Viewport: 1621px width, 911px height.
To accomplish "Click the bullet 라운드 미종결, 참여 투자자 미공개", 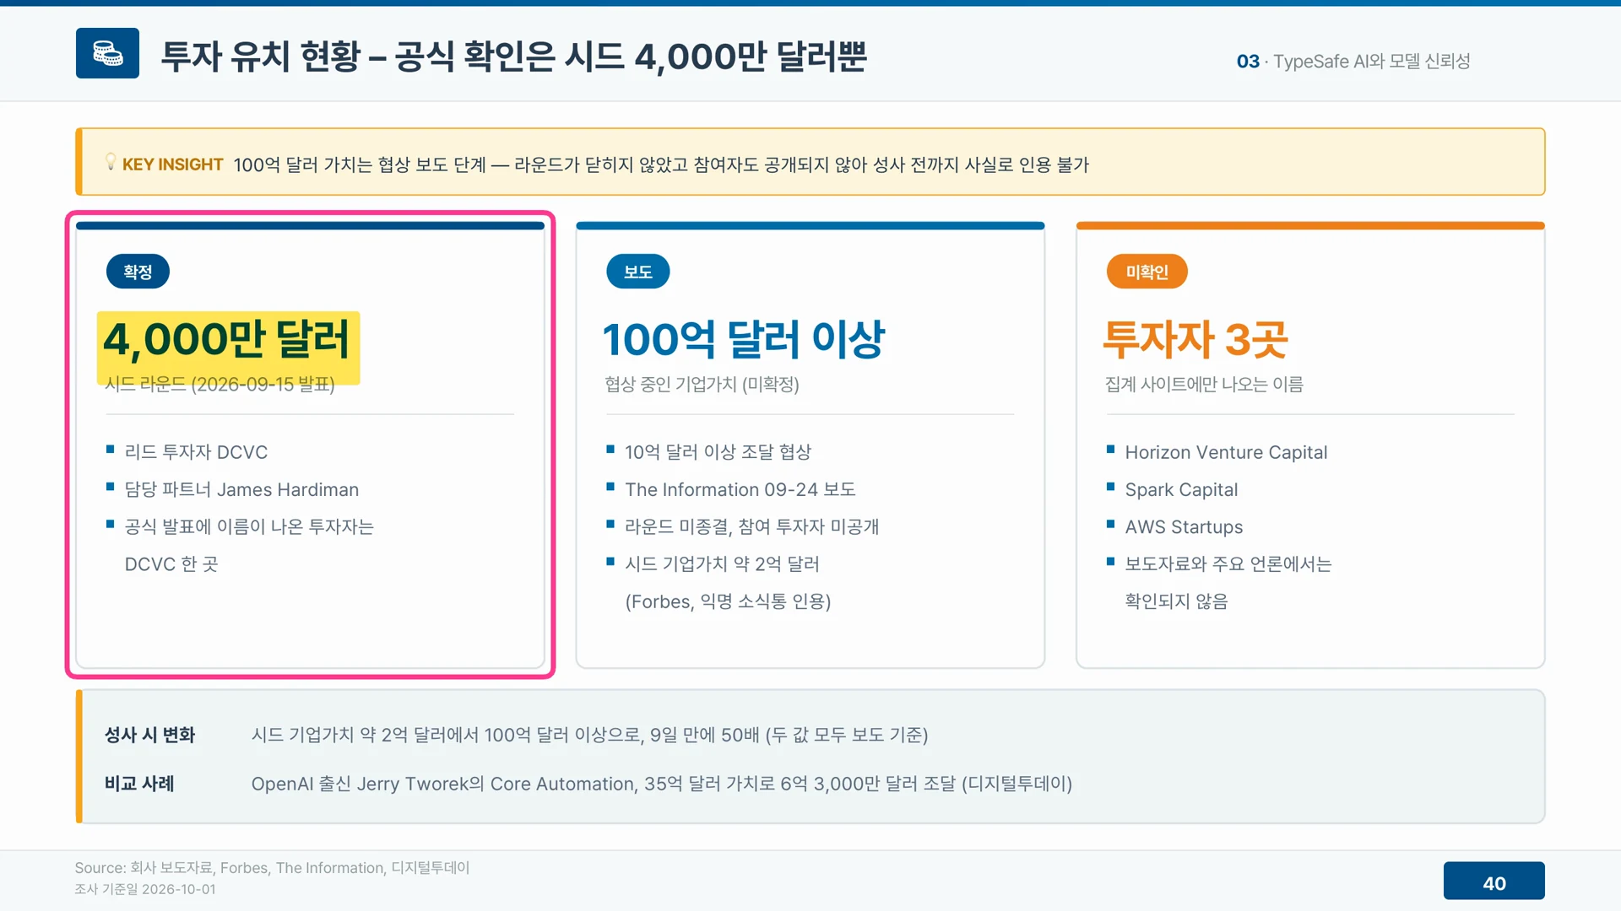I will (751, 526).
